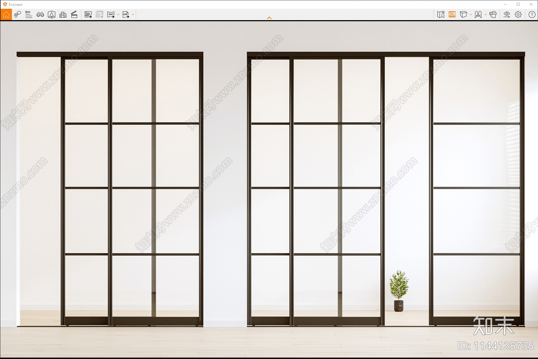538x359 pixels.
Task: Open the buildings site context tool
Action: pos(63,14)
